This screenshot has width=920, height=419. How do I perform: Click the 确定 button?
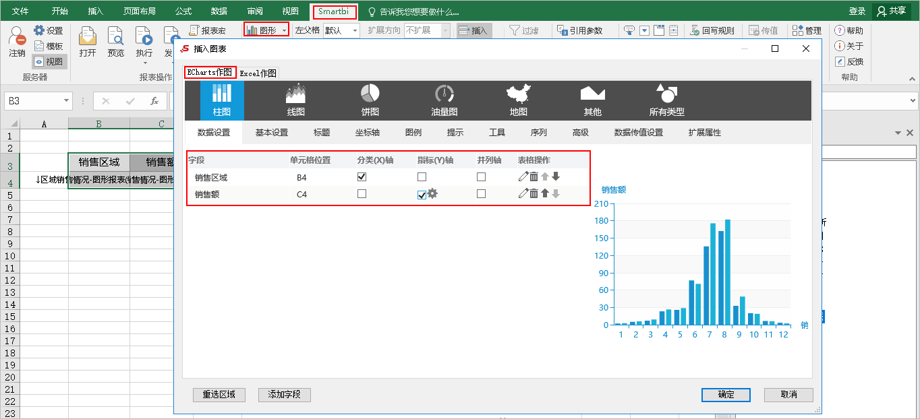click(726, 395)
